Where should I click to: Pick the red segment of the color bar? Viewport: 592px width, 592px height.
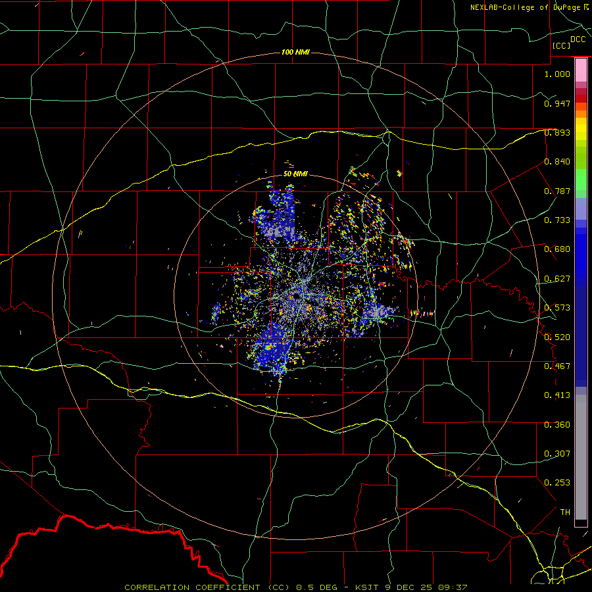pyautogui.click(x=581, y=99)
